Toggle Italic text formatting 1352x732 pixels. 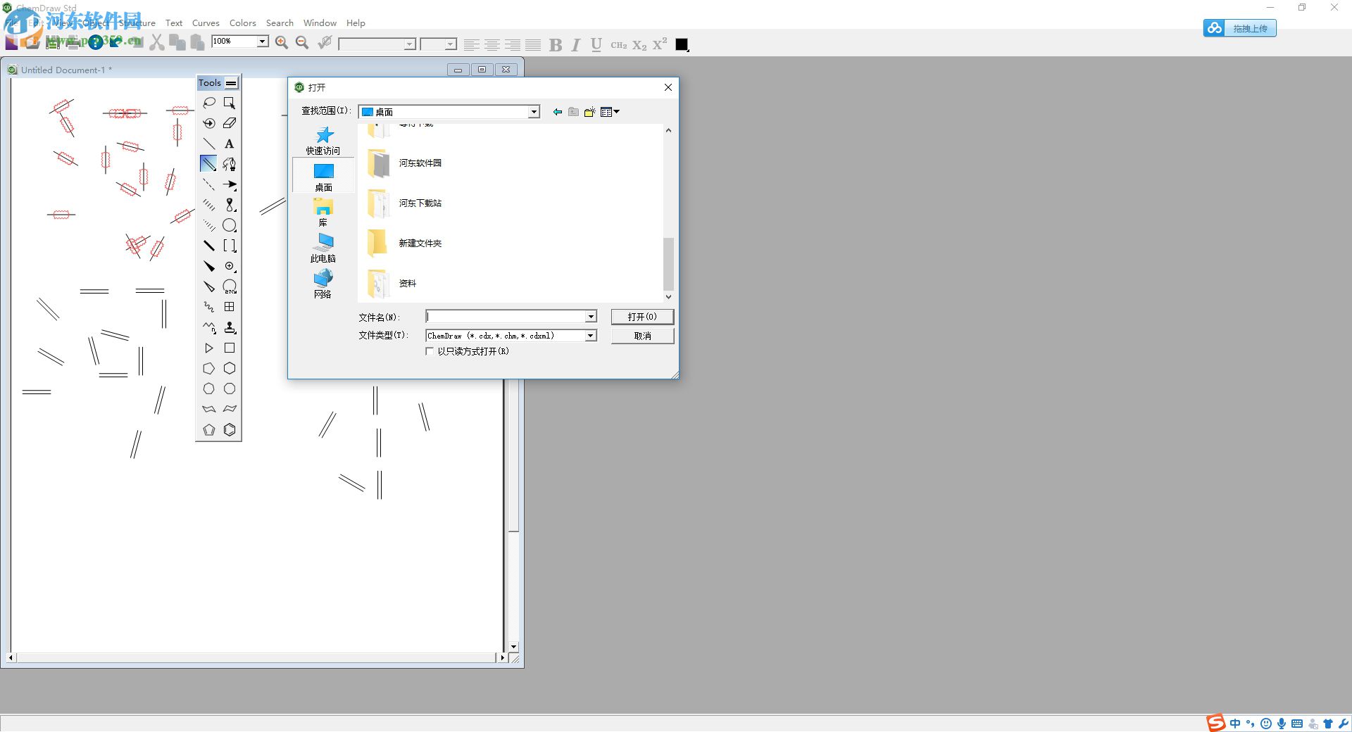576,45
